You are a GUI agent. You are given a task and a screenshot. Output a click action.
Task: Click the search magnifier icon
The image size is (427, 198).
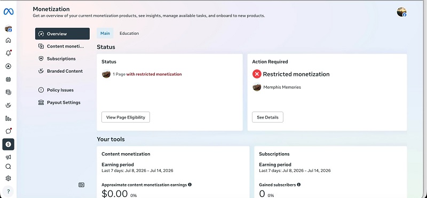pyautogui.click(x=9, y=167)
